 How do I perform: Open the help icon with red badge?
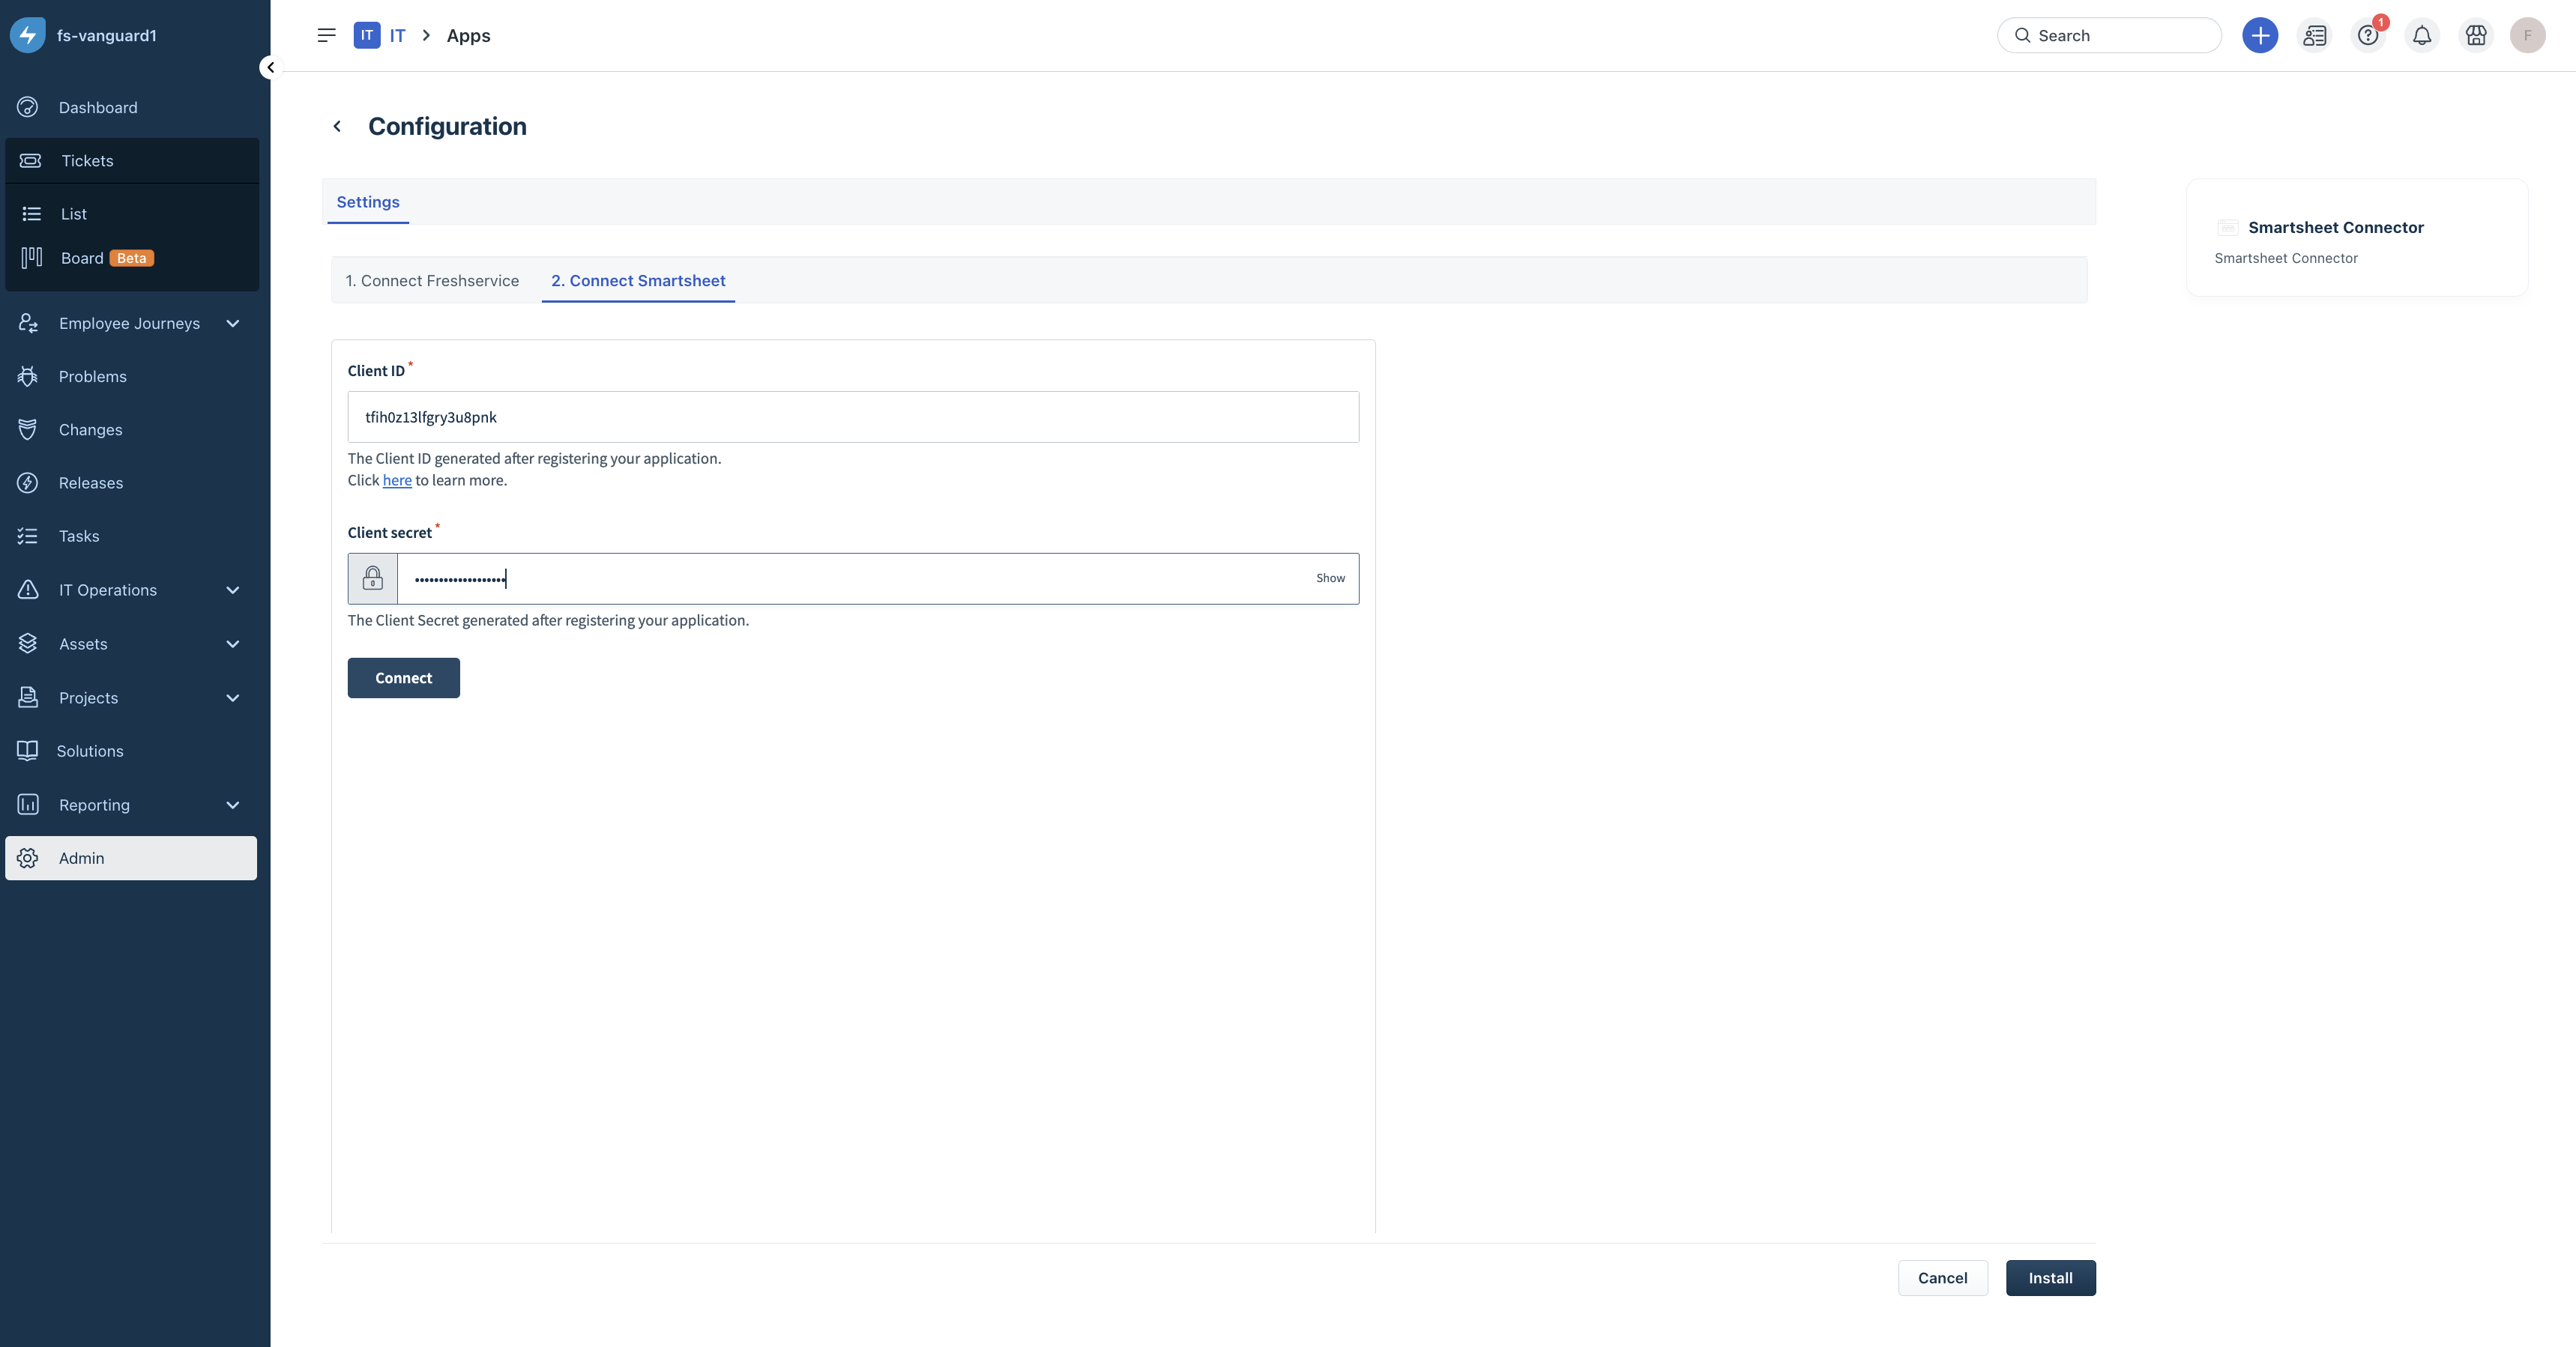(2367, 36)
